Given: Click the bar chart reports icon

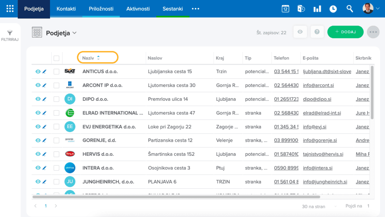Looking at the screenshot, I should coord(317,9).
